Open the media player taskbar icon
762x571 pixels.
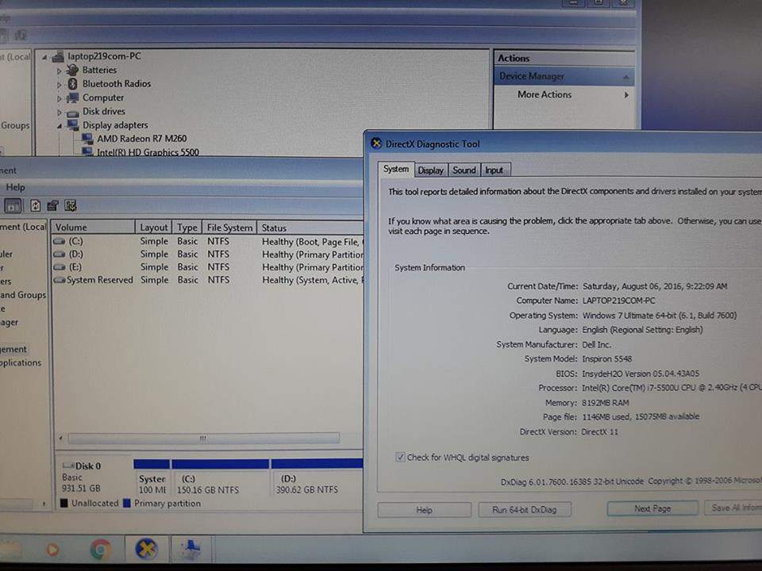click(x=52, y=550)
